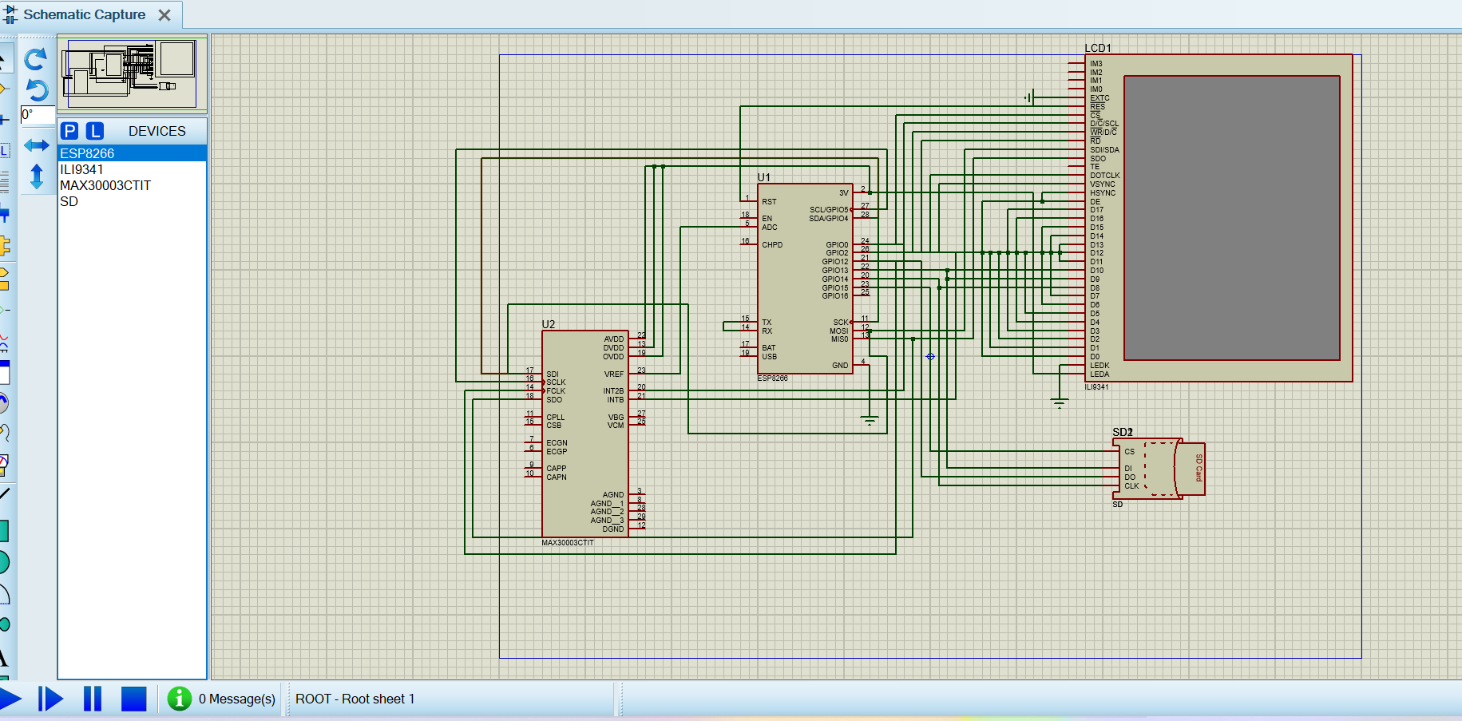
Task: Select the 2D arc graphics tool
Action: 4,594
